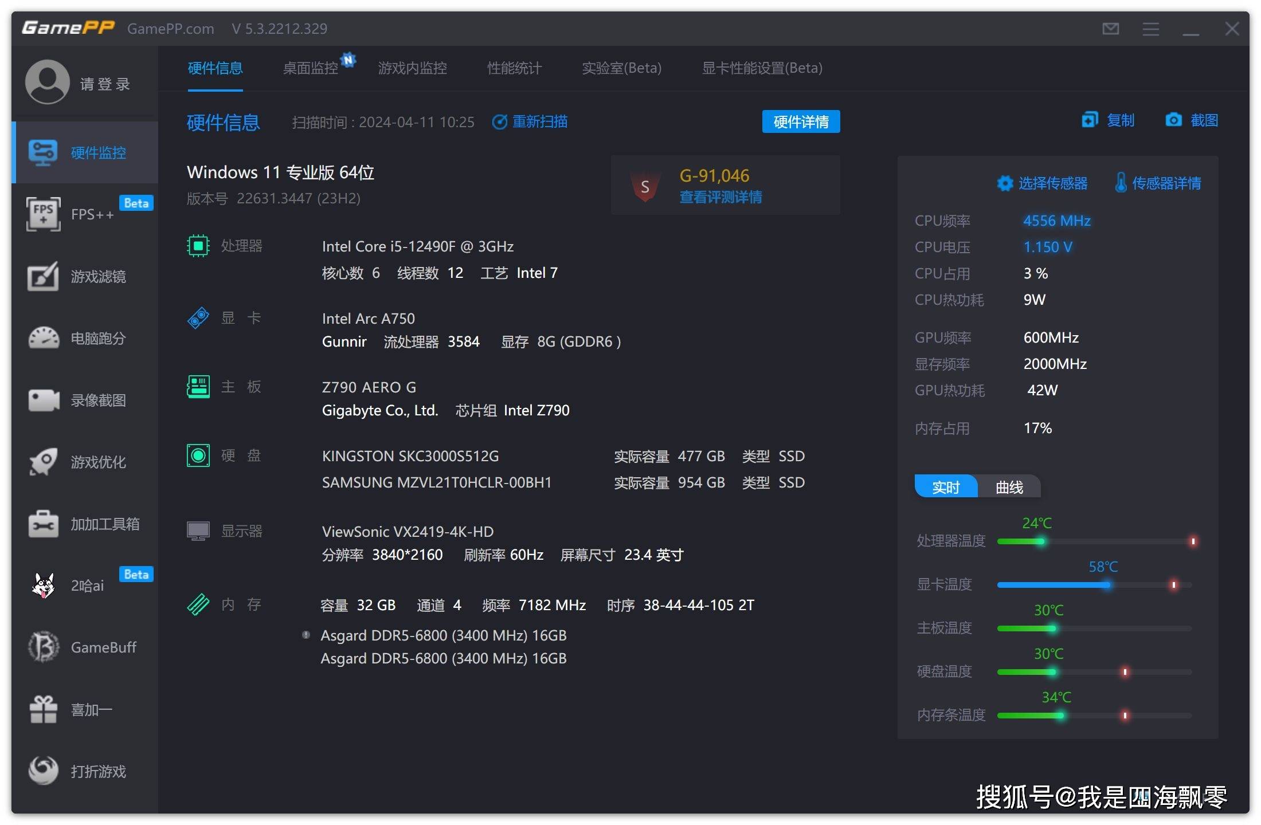Click the monitor icon beside 显示器
The height and width of the screenshot is (825, 1261).
(x=198, y=531)
